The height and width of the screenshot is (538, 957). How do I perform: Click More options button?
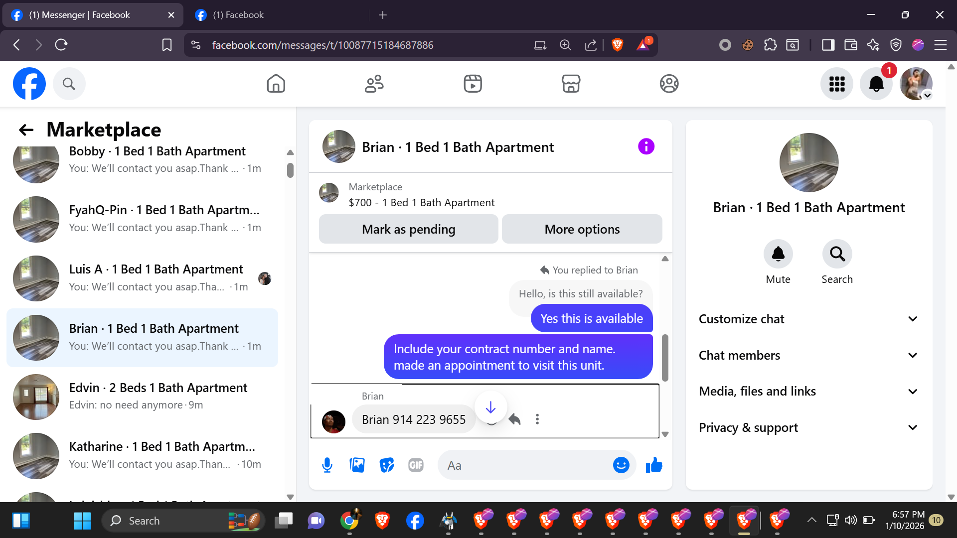582,229
